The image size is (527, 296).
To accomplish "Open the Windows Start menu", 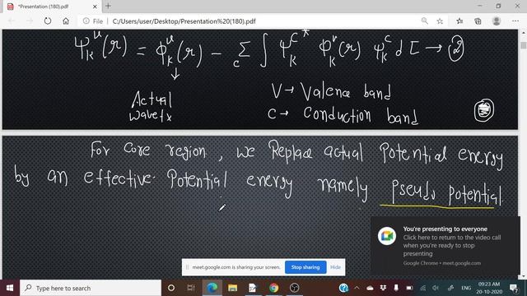I will (x=10, y=288).
